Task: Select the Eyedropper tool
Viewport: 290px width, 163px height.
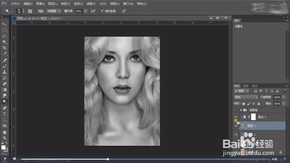Action: tap(5, 54)
